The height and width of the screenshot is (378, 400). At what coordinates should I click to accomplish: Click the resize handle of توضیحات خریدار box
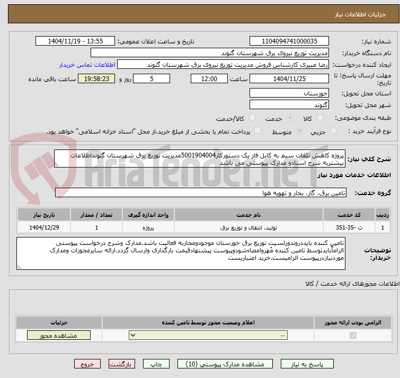[x=19, y=267]
